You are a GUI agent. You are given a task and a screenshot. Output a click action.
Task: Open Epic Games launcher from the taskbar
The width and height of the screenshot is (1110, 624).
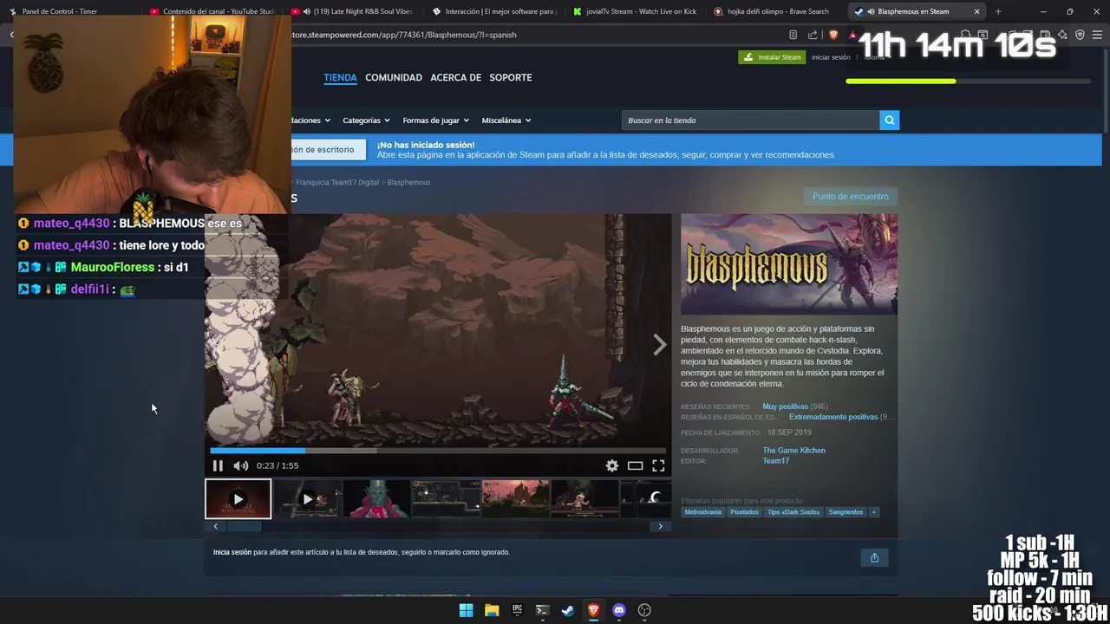[517, 610]
